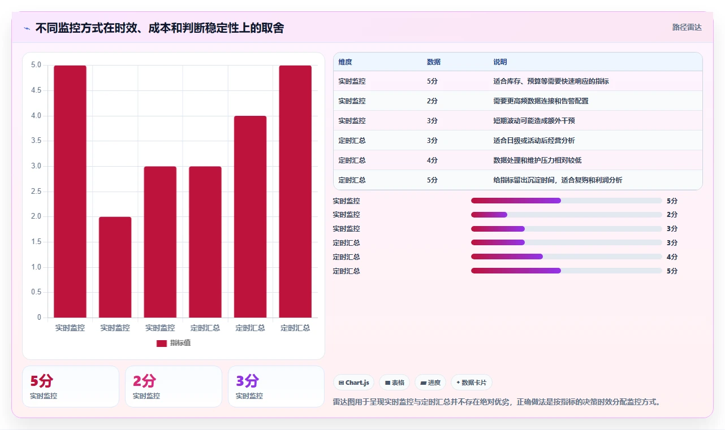Open the 2分 实时监控 data card
This screenshot has width=725, height=430.
174,386
